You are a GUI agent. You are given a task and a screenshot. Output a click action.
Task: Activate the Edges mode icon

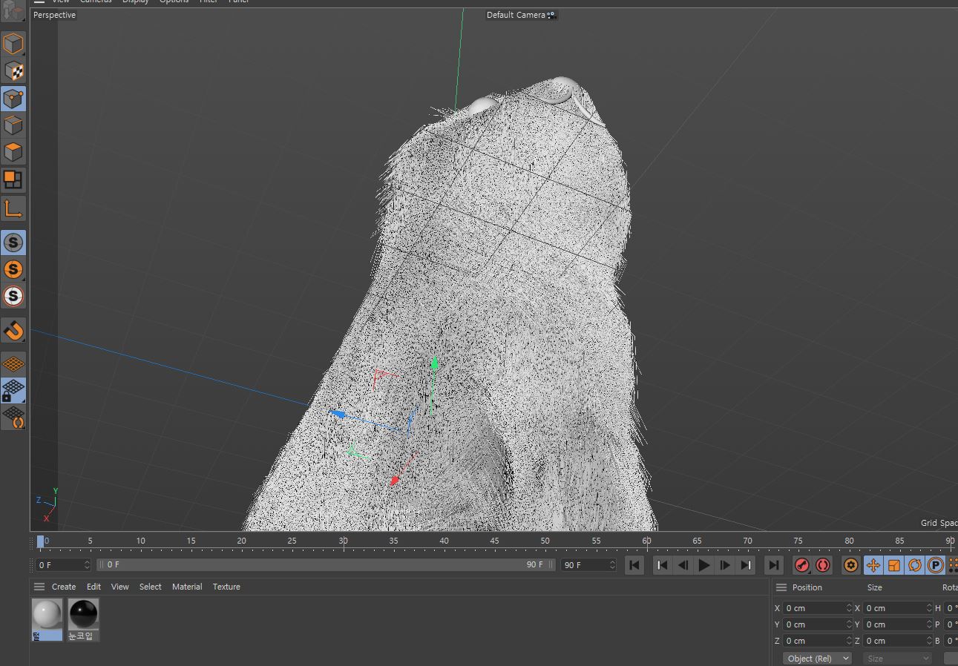[13, 125]
